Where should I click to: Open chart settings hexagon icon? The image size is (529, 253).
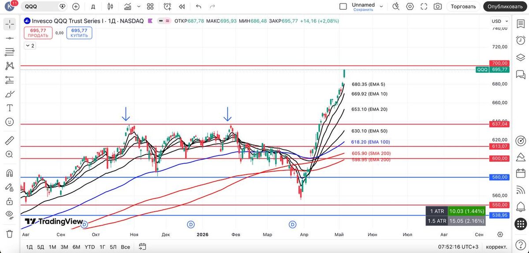click(x=410, y=7)
